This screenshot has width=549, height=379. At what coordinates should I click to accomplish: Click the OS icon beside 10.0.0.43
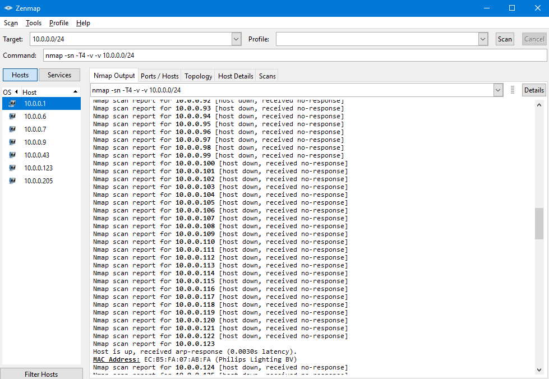click(12, 155)
